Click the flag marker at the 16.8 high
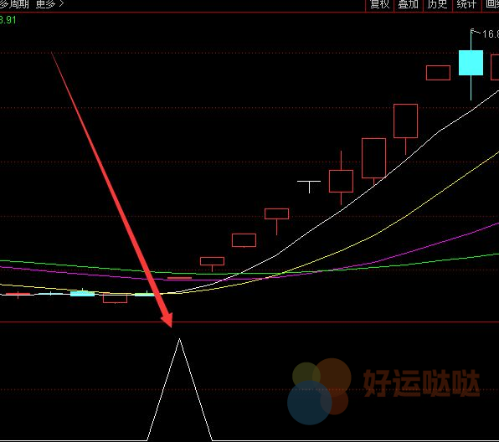This screenshot has width=499, height=442. point(475,32)
